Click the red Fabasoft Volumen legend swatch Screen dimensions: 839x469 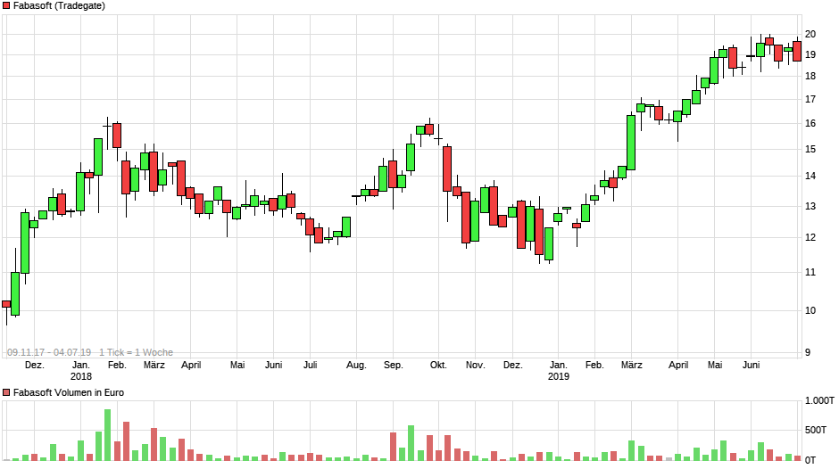[x=6, y=392]
